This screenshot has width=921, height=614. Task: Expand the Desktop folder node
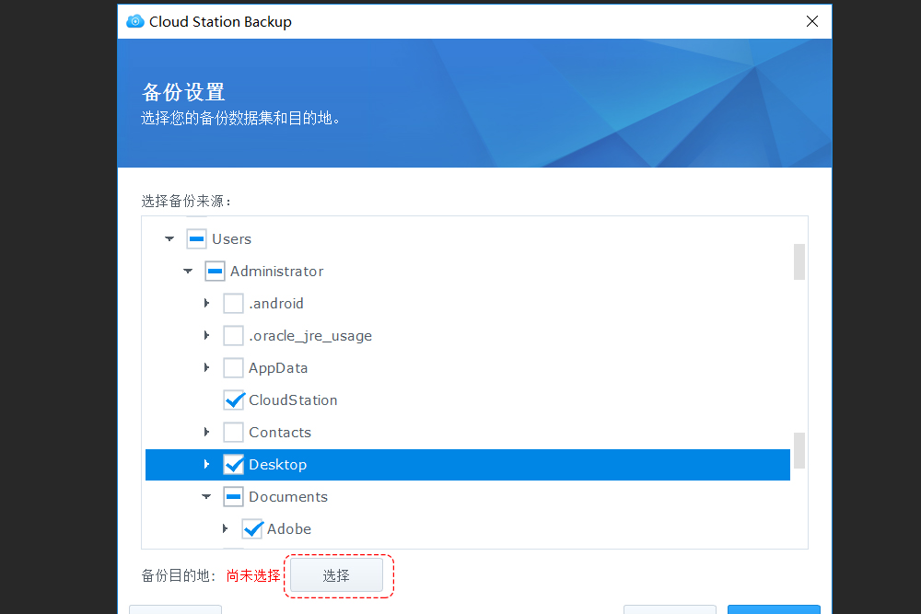pyautogui.click(x=206, y=464)
